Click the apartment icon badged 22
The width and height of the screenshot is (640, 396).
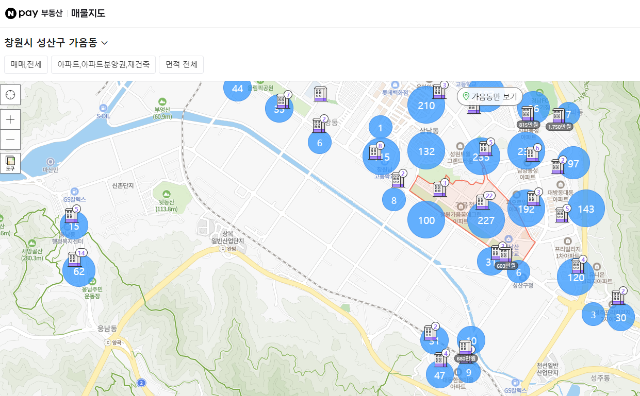tap(483, 202)
